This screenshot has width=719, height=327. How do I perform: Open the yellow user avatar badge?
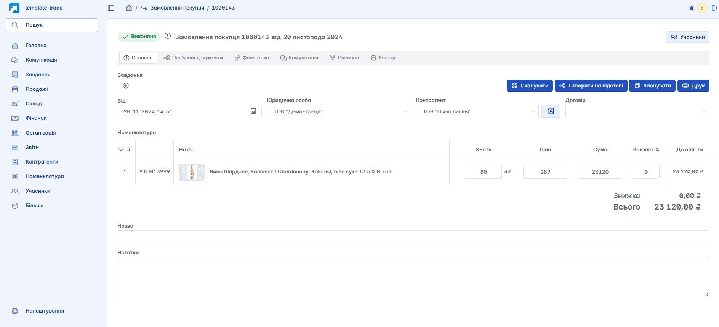[702, 8]
